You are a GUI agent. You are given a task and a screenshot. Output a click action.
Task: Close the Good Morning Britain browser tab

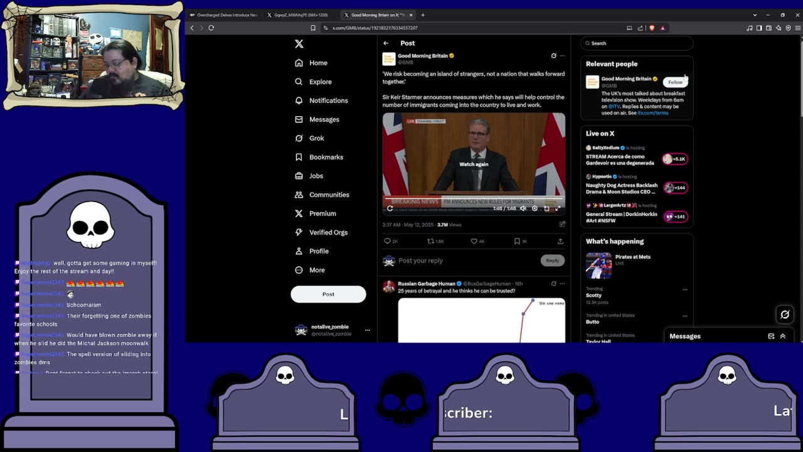(411, 15)
